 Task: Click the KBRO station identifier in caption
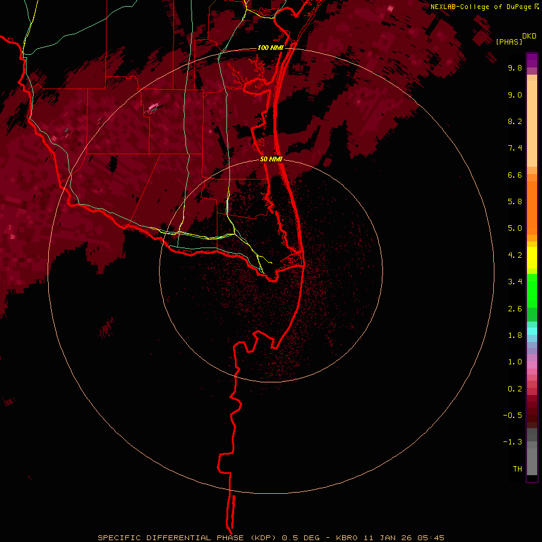(x=347, y=538)
